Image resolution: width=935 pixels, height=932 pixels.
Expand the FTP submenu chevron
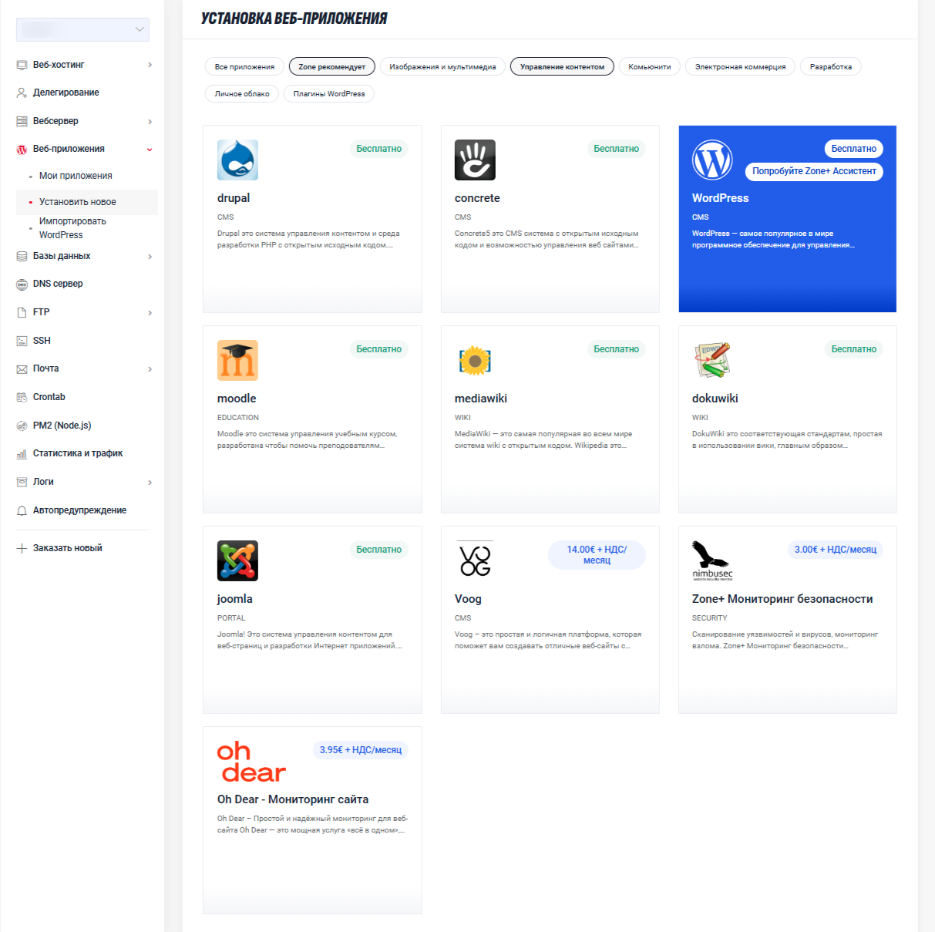pyautogui.click(x=150, y=313)
